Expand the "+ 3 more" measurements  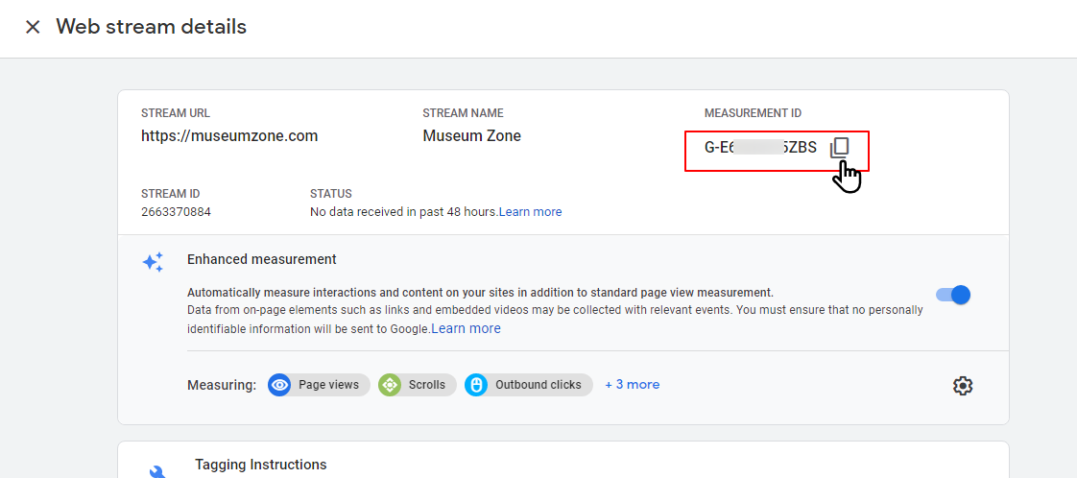632,385
